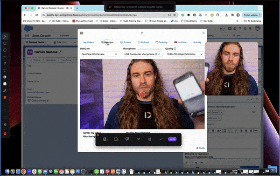Viewport: 280px width, 176px height.
Task: Select the cursor pointer tool in annotation sidebar
Action: (5, 37)
